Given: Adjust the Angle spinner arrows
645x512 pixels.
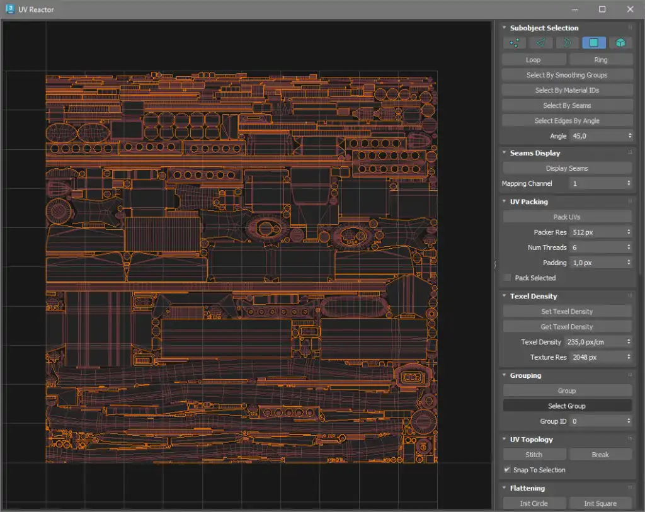Looking at the screenshot, I should [630, 136].
